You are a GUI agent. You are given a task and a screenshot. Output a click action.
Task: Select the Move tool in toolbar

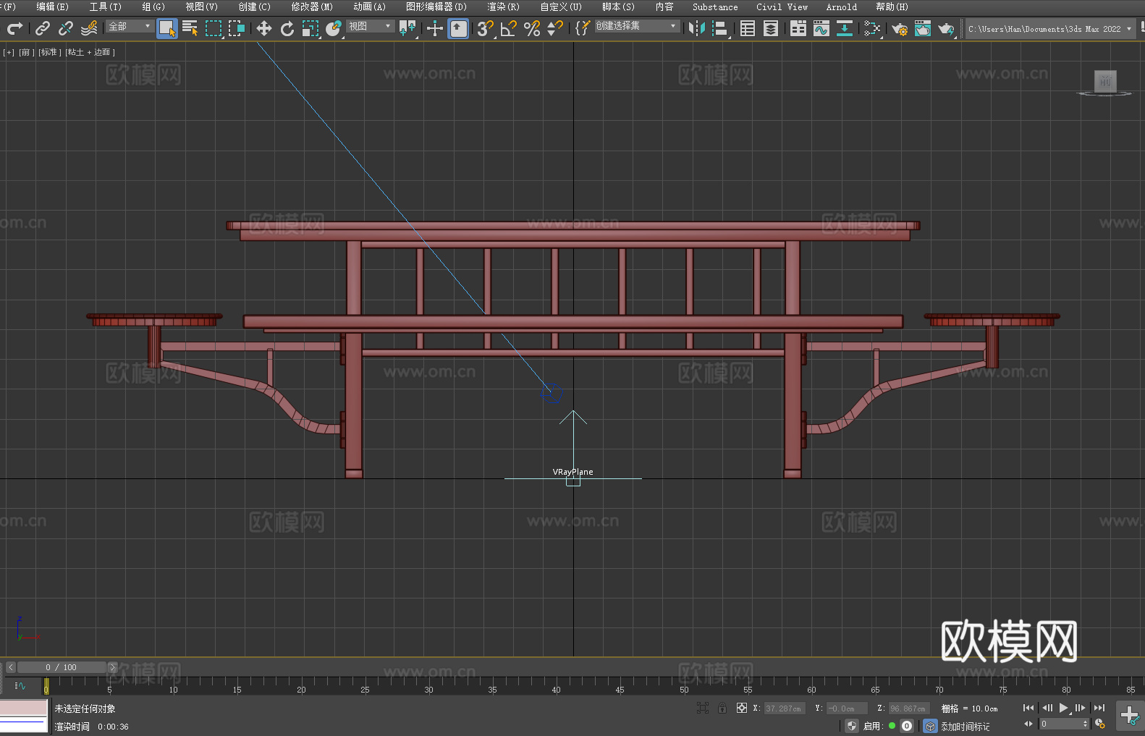[x=263, y=28]
